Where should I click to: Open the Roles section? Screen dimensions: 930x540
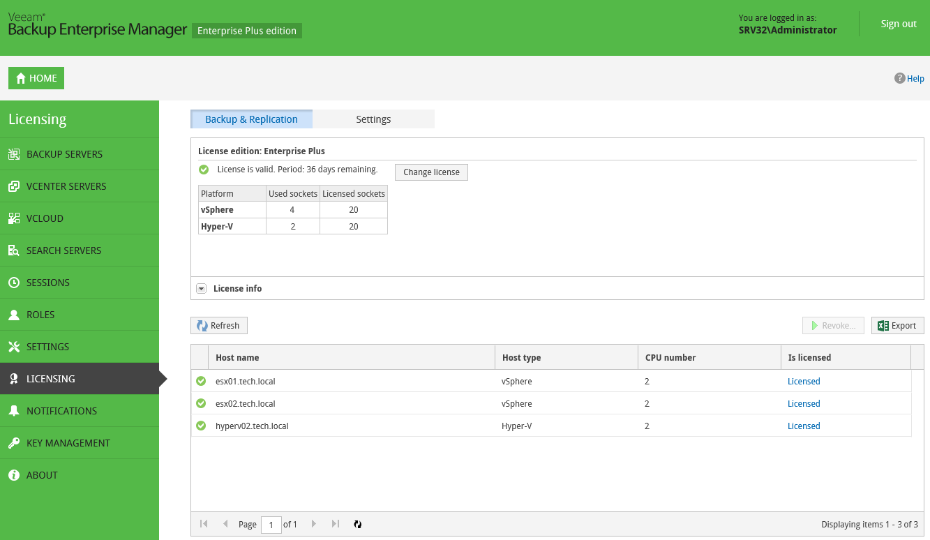[x=80, y=315]
